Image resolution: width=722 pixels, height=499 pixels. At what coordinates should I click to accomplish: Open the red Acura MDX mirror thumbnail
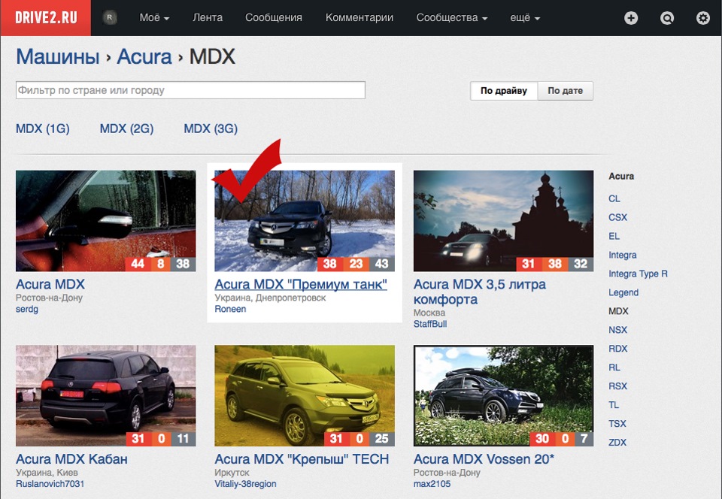point(106,221)
